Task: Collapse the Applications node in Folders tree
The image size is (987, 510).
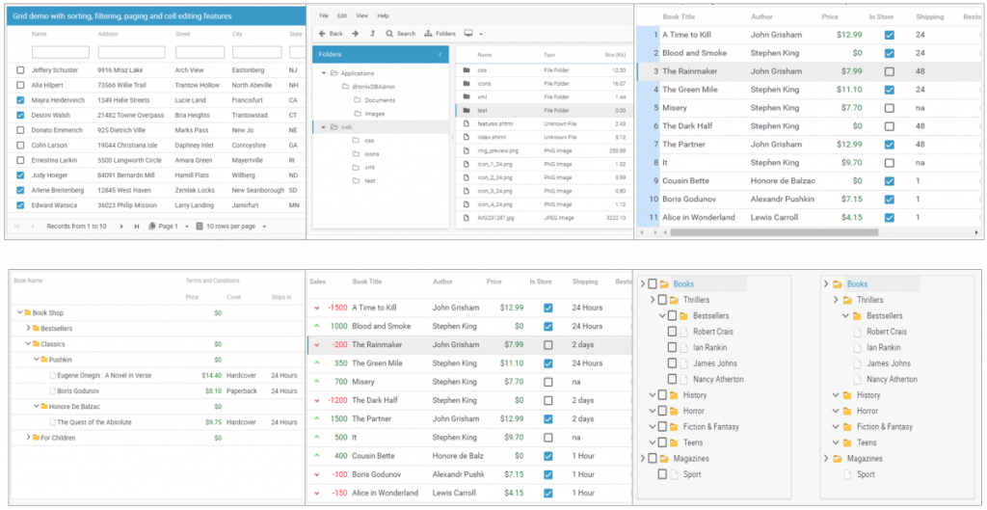Action: click(x=324, y=73)
